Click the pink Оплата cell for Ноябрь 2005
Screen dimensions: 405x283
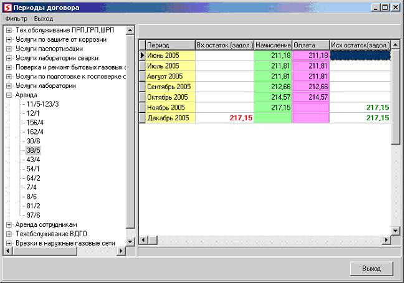pyautogui.click(x=310, y=108)
